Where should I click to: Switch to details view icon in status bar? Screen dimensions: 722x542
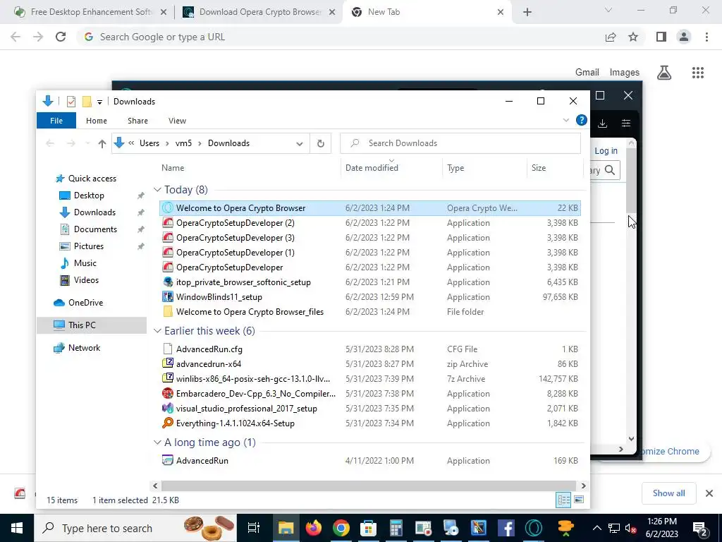point(563,500)
